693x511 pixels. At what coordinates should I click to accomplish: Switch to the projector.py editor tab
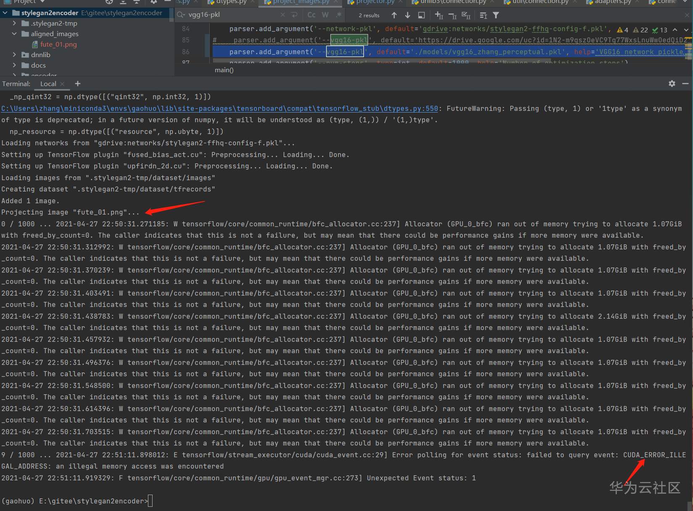tap(375, 2)
